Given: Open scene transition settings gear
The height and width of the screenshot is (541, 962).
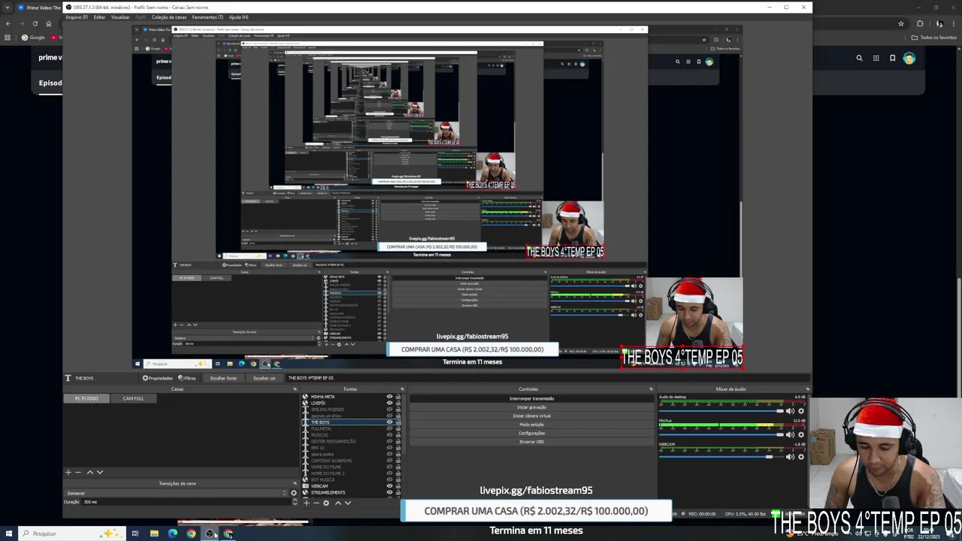Looking at the screenshot, I should (x=294, y=493).
